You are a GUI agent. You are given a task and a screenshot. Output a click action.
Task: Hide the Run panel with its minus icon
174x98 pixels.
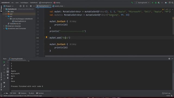(172, 59)
